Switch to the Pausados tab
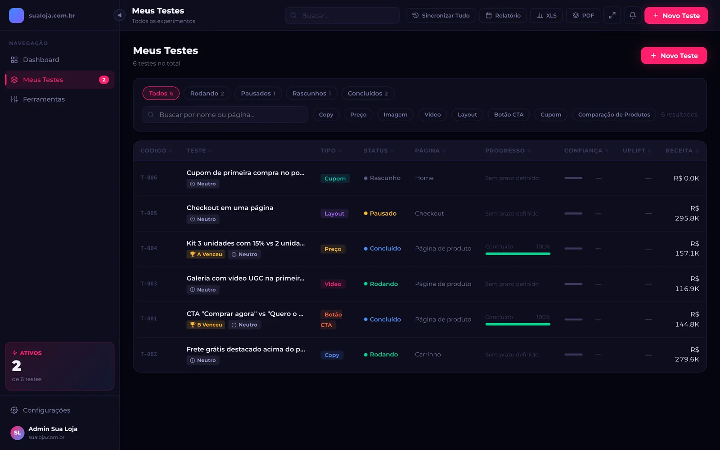 tap(258, 93)
